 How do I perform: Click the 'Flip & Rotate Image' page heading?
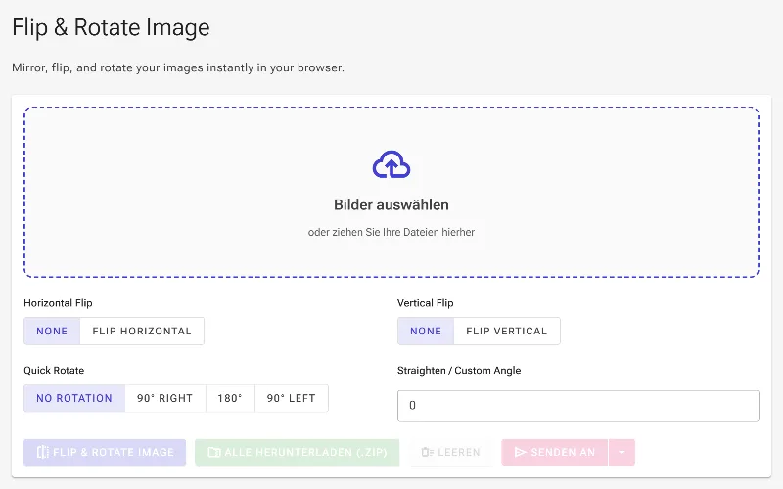[111, 27]
